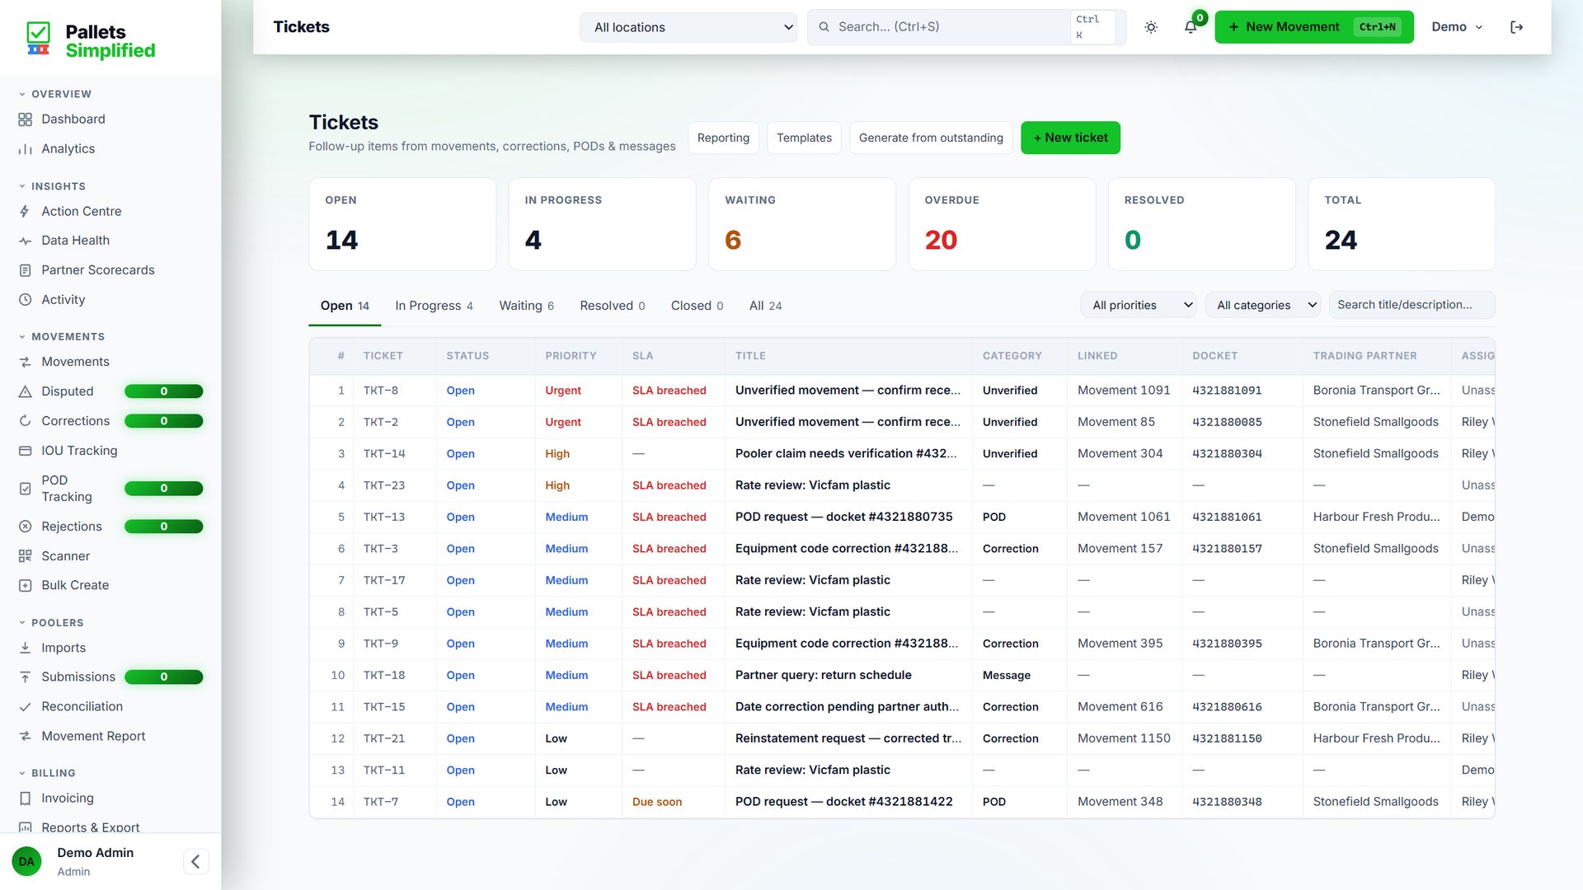Click the log out icon

coord(1516,27)
